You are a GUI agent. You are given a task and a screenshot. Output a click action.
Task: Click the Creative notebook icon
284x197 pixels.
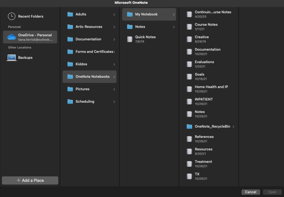[189, 39]
